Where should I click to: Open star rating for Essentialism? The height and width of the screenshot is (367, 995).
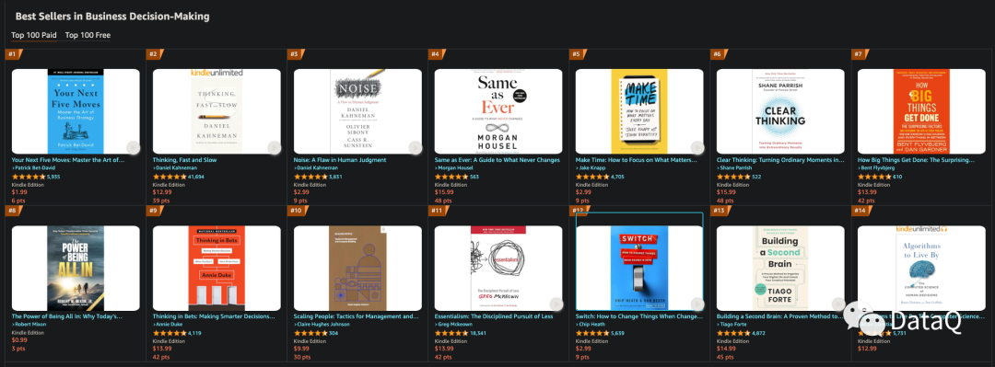[x=451, y=333]
